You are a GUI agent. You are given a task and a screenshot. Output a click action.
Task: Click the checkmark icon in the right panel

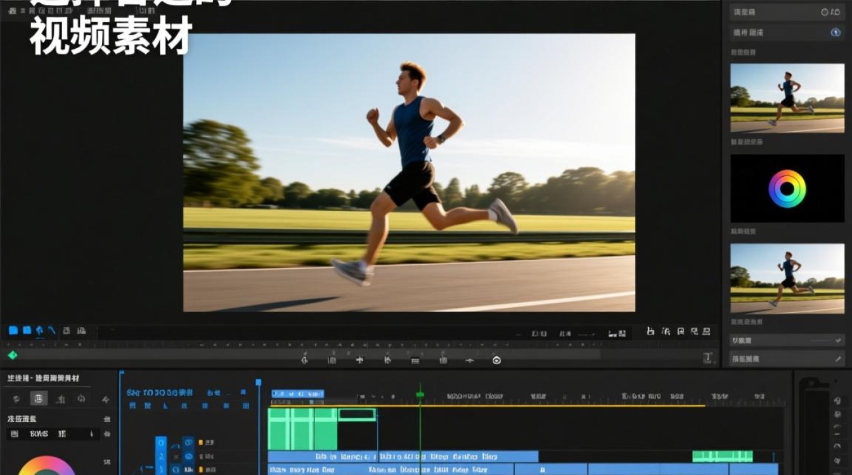(838, 340)
